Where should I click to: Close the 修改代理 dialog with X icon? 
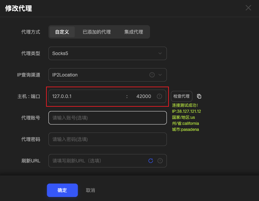248,8
